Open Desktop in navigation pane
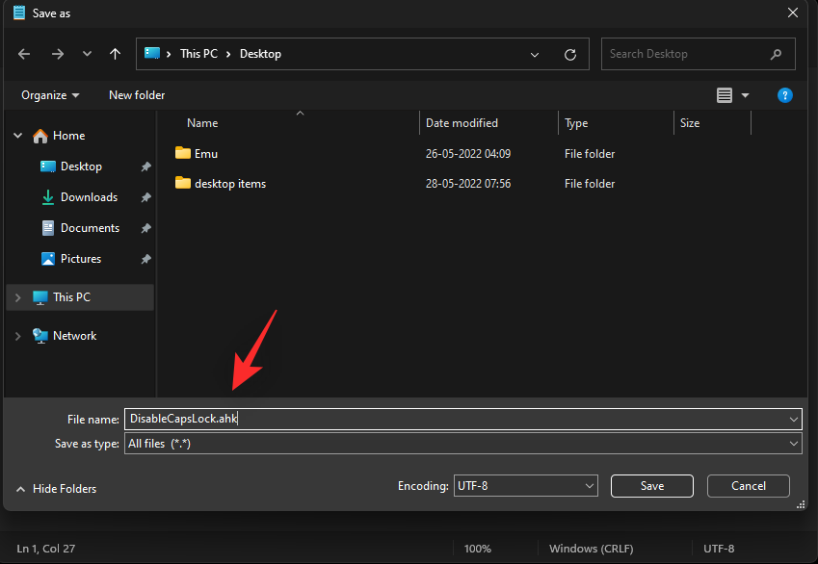This screenshot has height=564, width=818. coord(81,167)
